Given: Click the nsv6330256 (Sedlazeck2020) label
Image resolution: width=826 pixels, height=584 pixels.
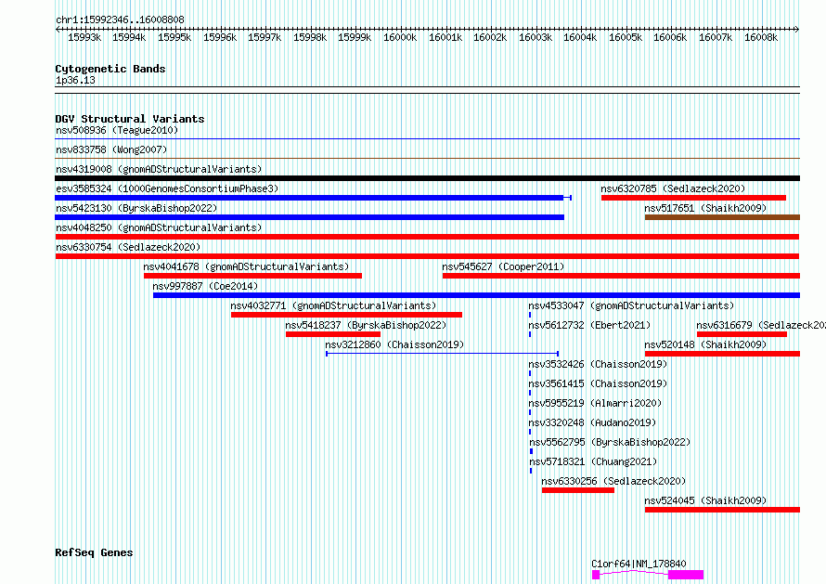Looking at the screenshot, I should (x=613, y=481).
